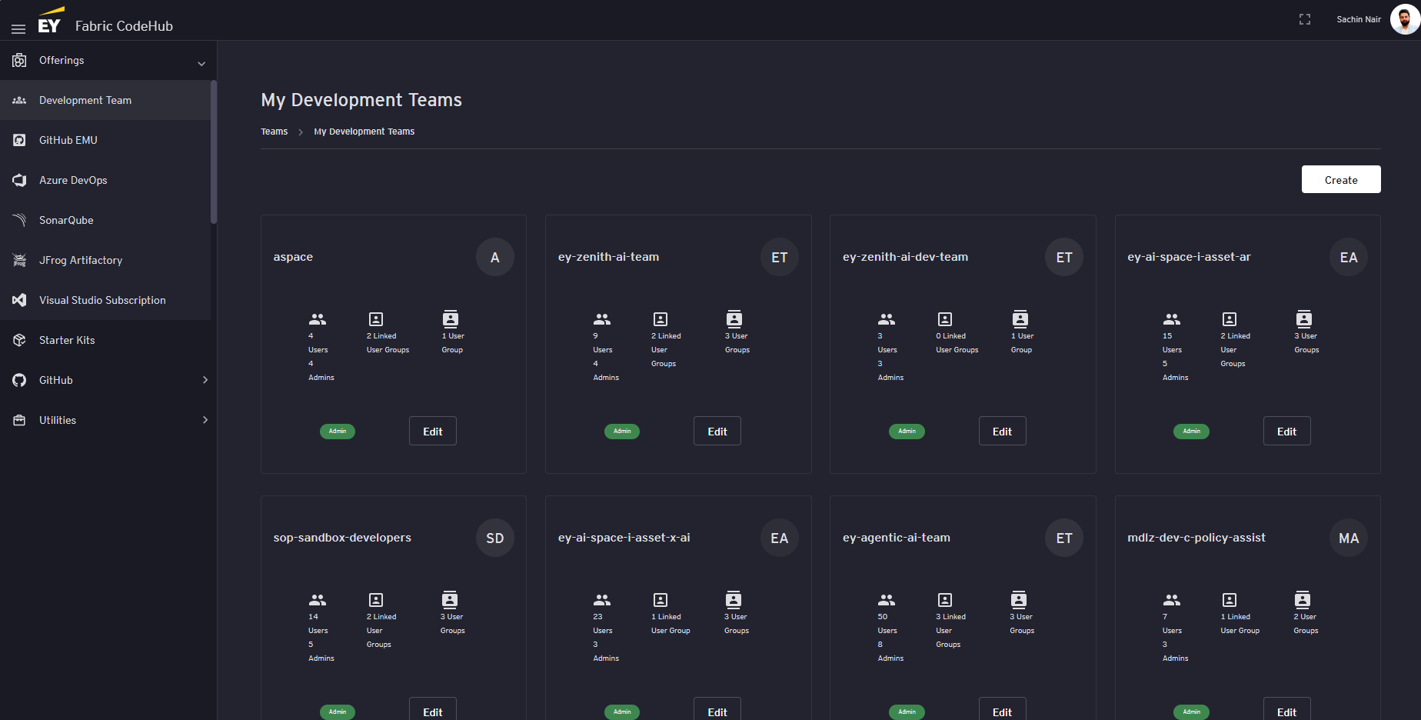This screenshot has width=1421, height=720.
Task: Go to GitHub EMU menu item
Action: coord(68,140)
